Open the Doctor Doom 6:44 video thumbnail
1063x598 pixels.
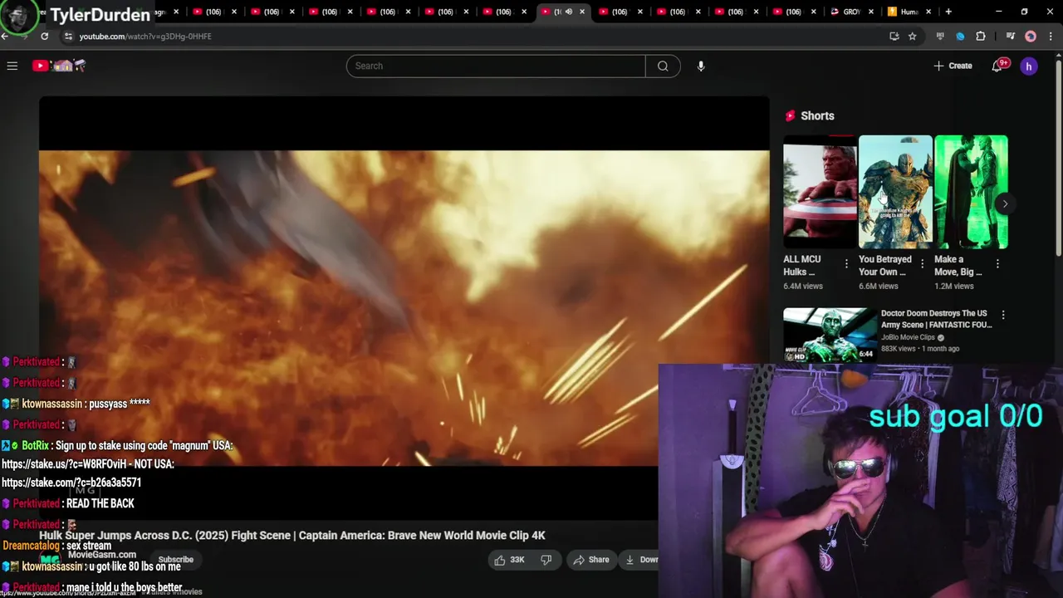point(830,335)
